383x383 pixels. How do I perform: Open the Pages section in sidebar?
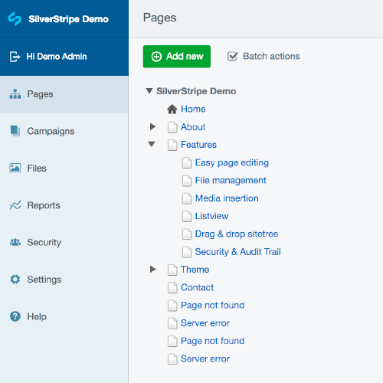(x=64, y=94)
